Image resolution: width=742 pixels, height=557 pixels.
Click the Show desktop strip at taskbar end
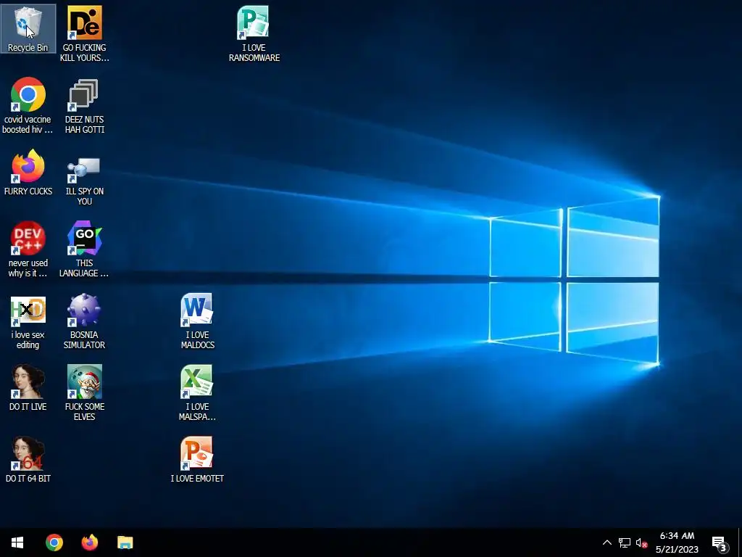(x=740, y=542)
